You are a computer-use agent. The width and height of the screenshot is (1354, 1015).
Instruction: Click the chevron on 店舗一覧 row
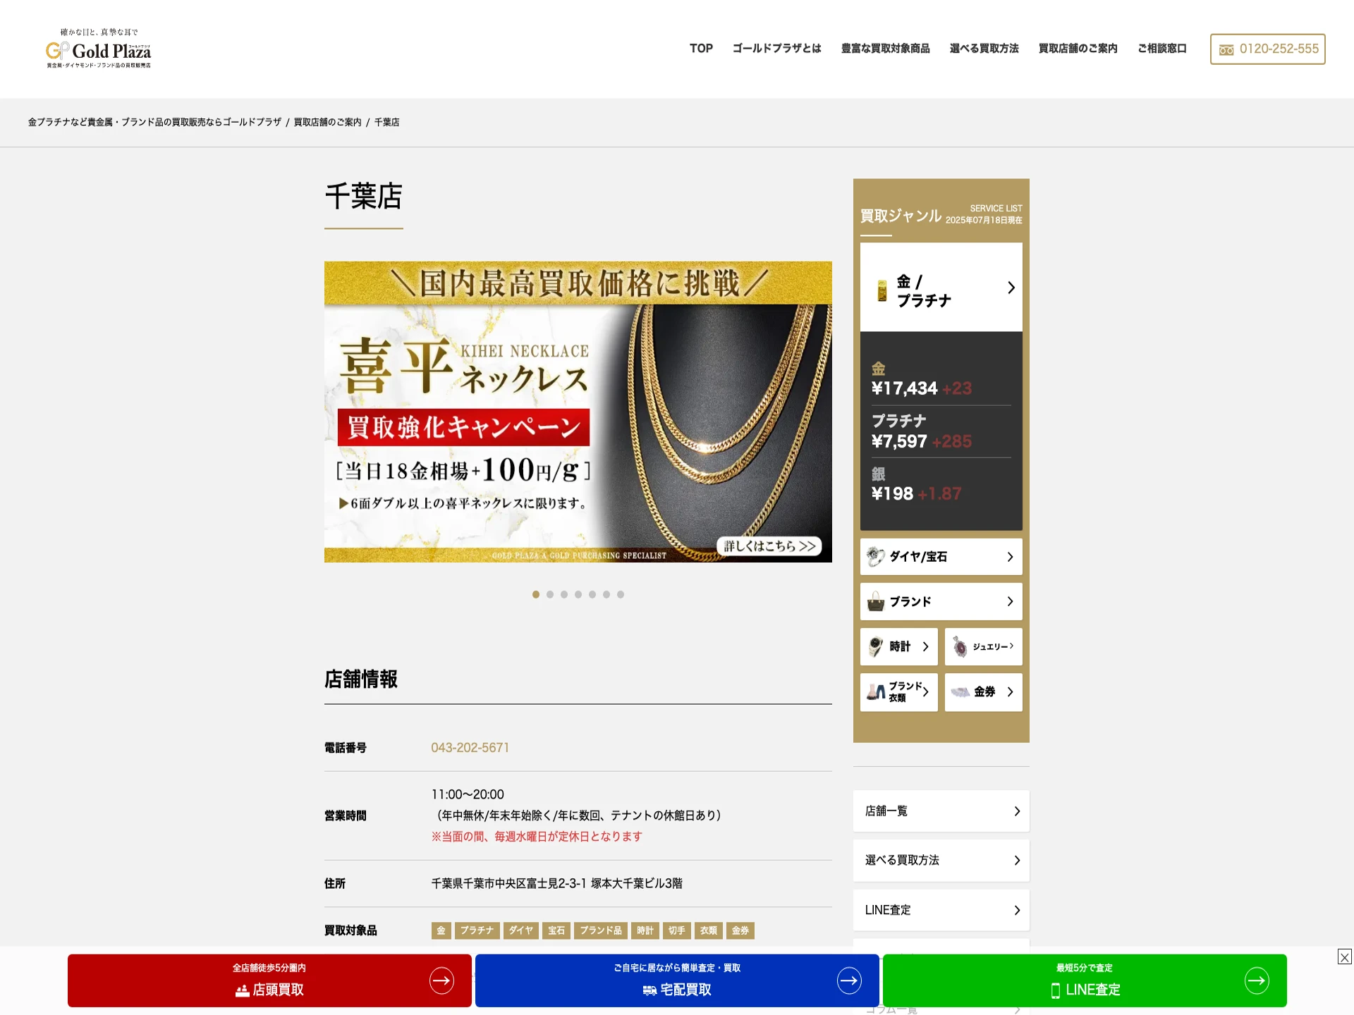pyautogui.click(x=1017, y=811)
